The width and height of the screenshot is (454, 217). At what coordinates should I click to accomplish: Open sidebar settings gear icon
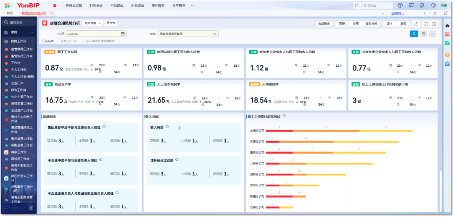click(31, 208)
